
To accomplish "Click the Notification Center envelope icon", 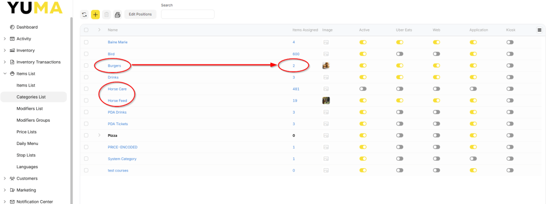I will click(x=12, y=201).
